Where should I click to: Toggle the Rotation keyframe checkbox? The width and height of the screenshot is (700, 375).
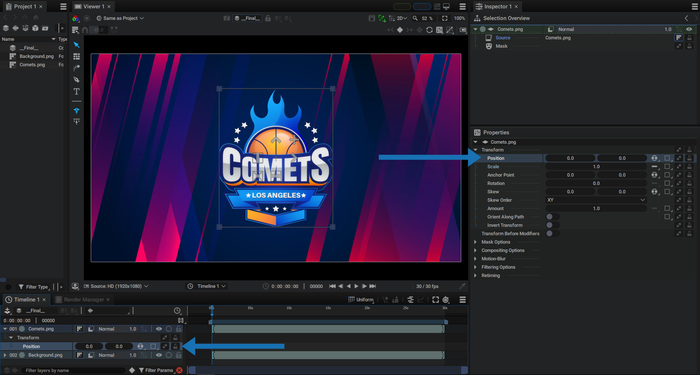click(667, 183)
